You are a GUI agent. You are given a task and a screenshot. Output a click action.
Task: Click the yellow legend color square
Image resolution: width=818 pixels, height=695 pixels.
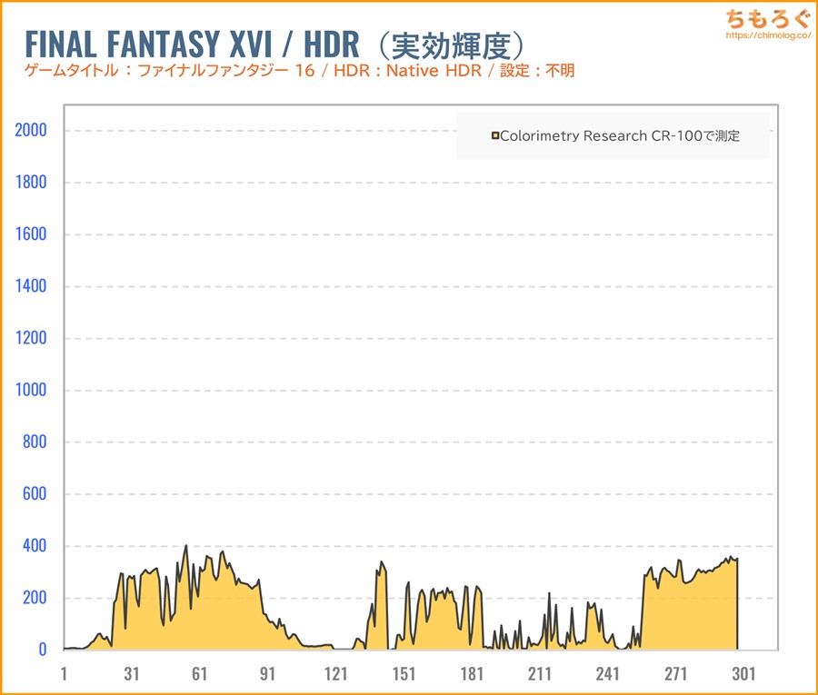tap(495, 136)
